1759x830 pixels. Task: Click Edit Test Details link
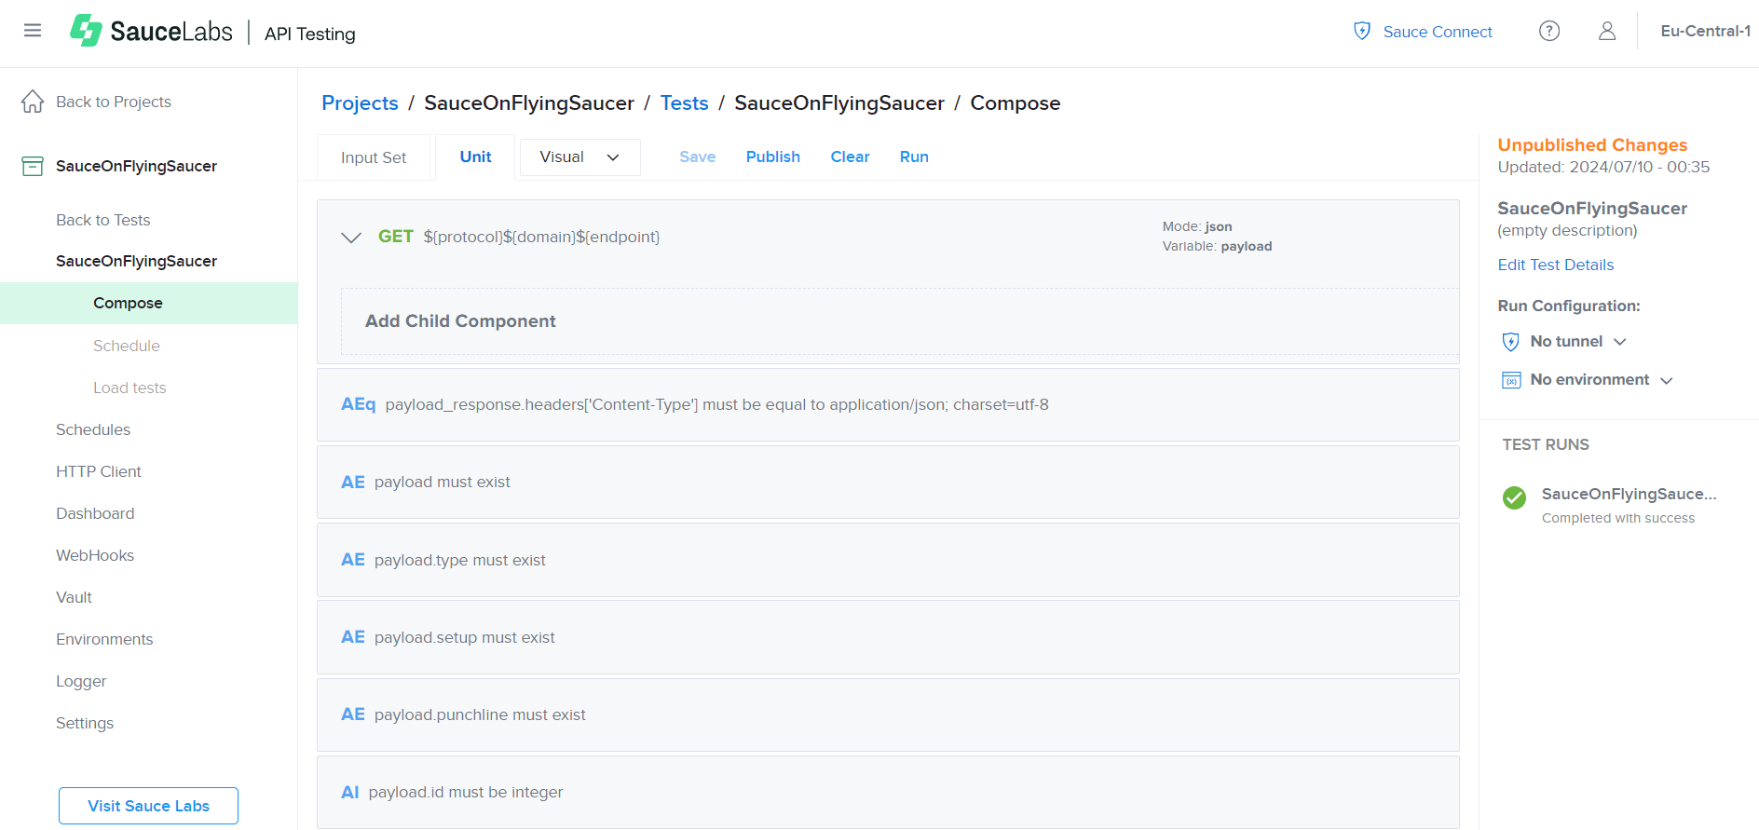[x=1556, y=265]
